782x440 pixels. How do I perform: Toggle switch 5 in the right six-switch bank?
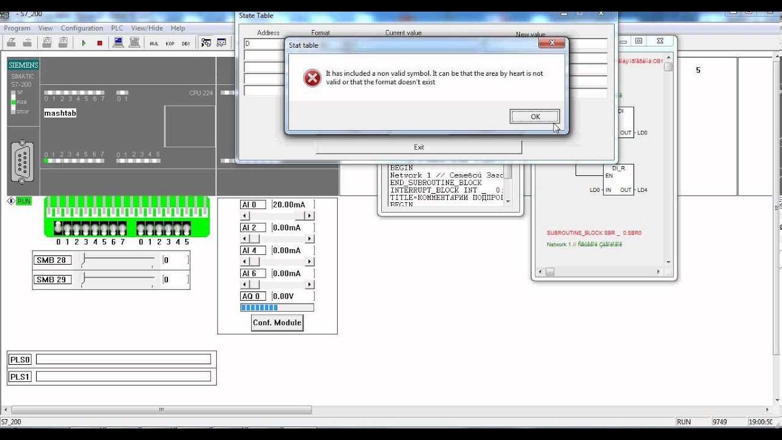tap(187, 229)
